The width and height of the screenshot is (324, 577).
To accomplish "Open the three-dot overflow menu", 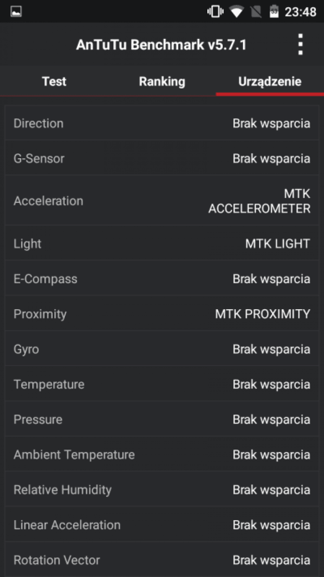I will click(x=300, y=45).
